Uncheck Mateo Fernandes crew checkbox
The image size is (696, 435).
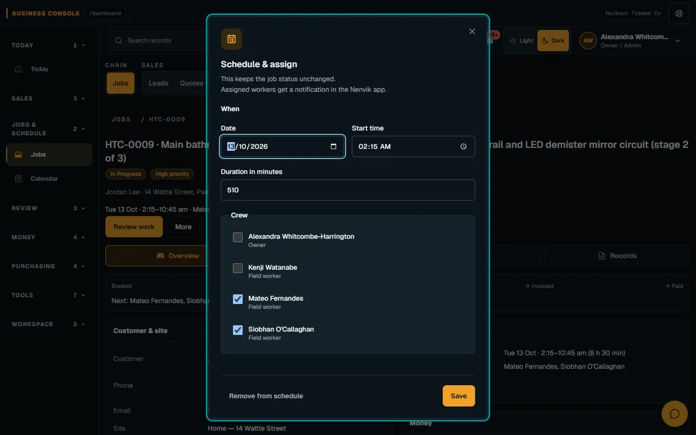coord(238,299)
